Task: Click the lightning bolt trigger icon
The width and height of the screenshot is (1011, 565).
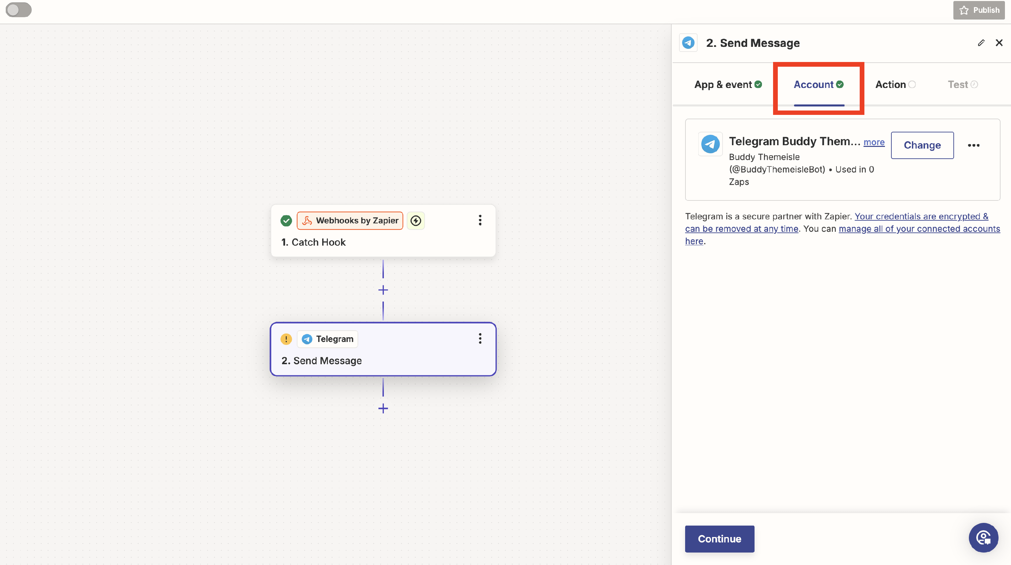Action: tap(416, 220)
